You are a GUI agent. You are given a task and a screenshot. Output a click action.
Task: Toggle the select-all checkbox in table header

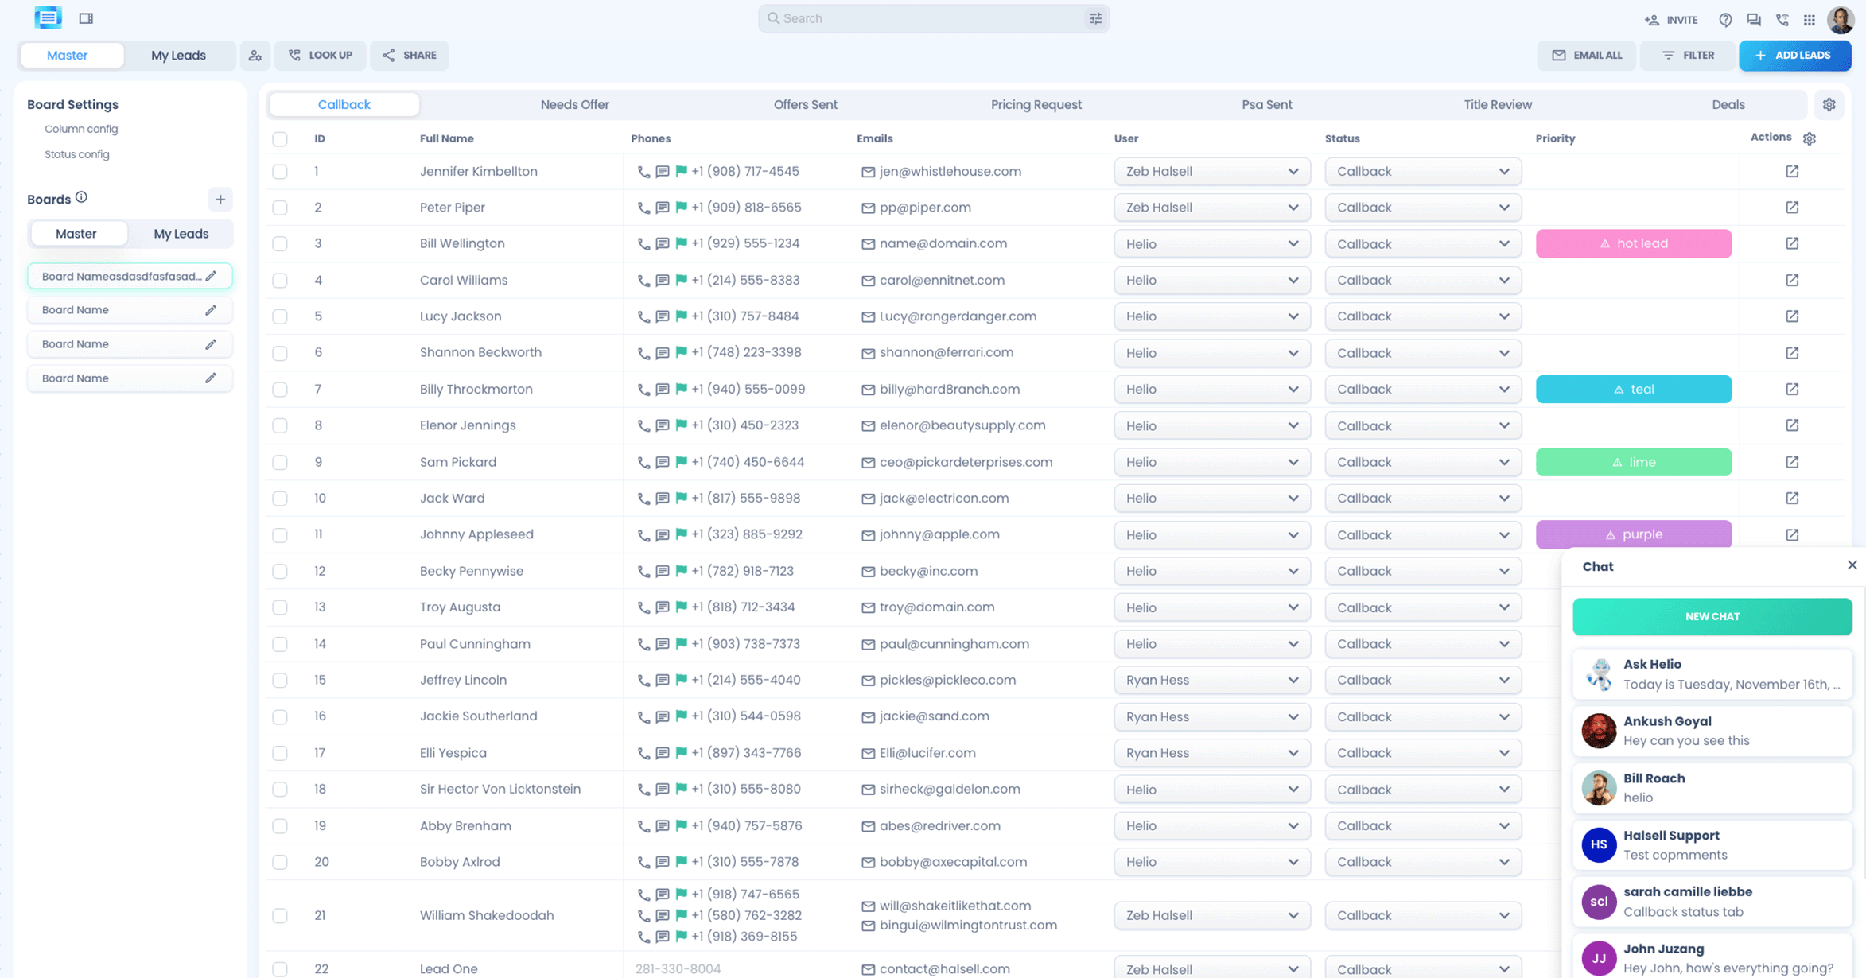[x=280, y=139]
